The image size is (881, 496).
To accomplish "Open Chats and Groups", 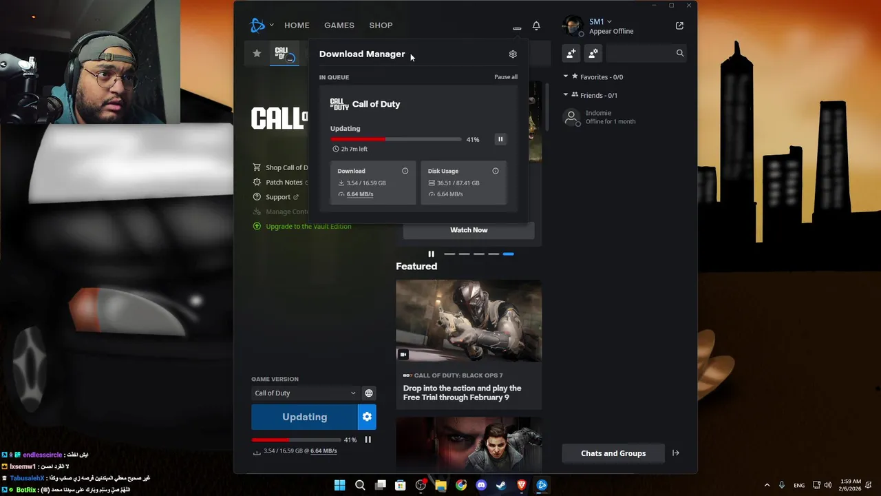I will [x=613, y=453].
